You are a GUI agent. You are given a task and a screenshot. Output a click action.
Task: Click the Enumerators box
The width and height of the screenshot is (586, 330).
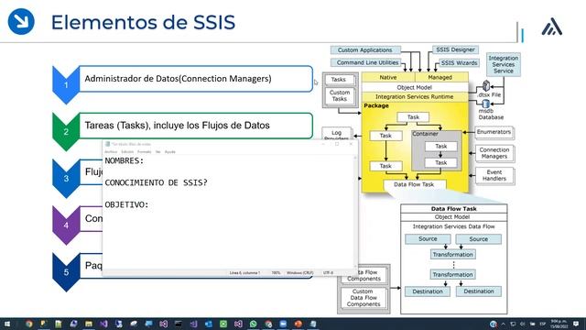(x=494, y=132)
